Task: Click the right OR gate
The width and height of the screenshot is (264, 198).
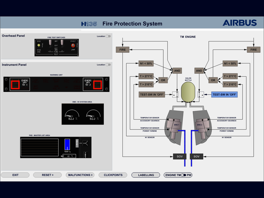Action: pos(213,80)
